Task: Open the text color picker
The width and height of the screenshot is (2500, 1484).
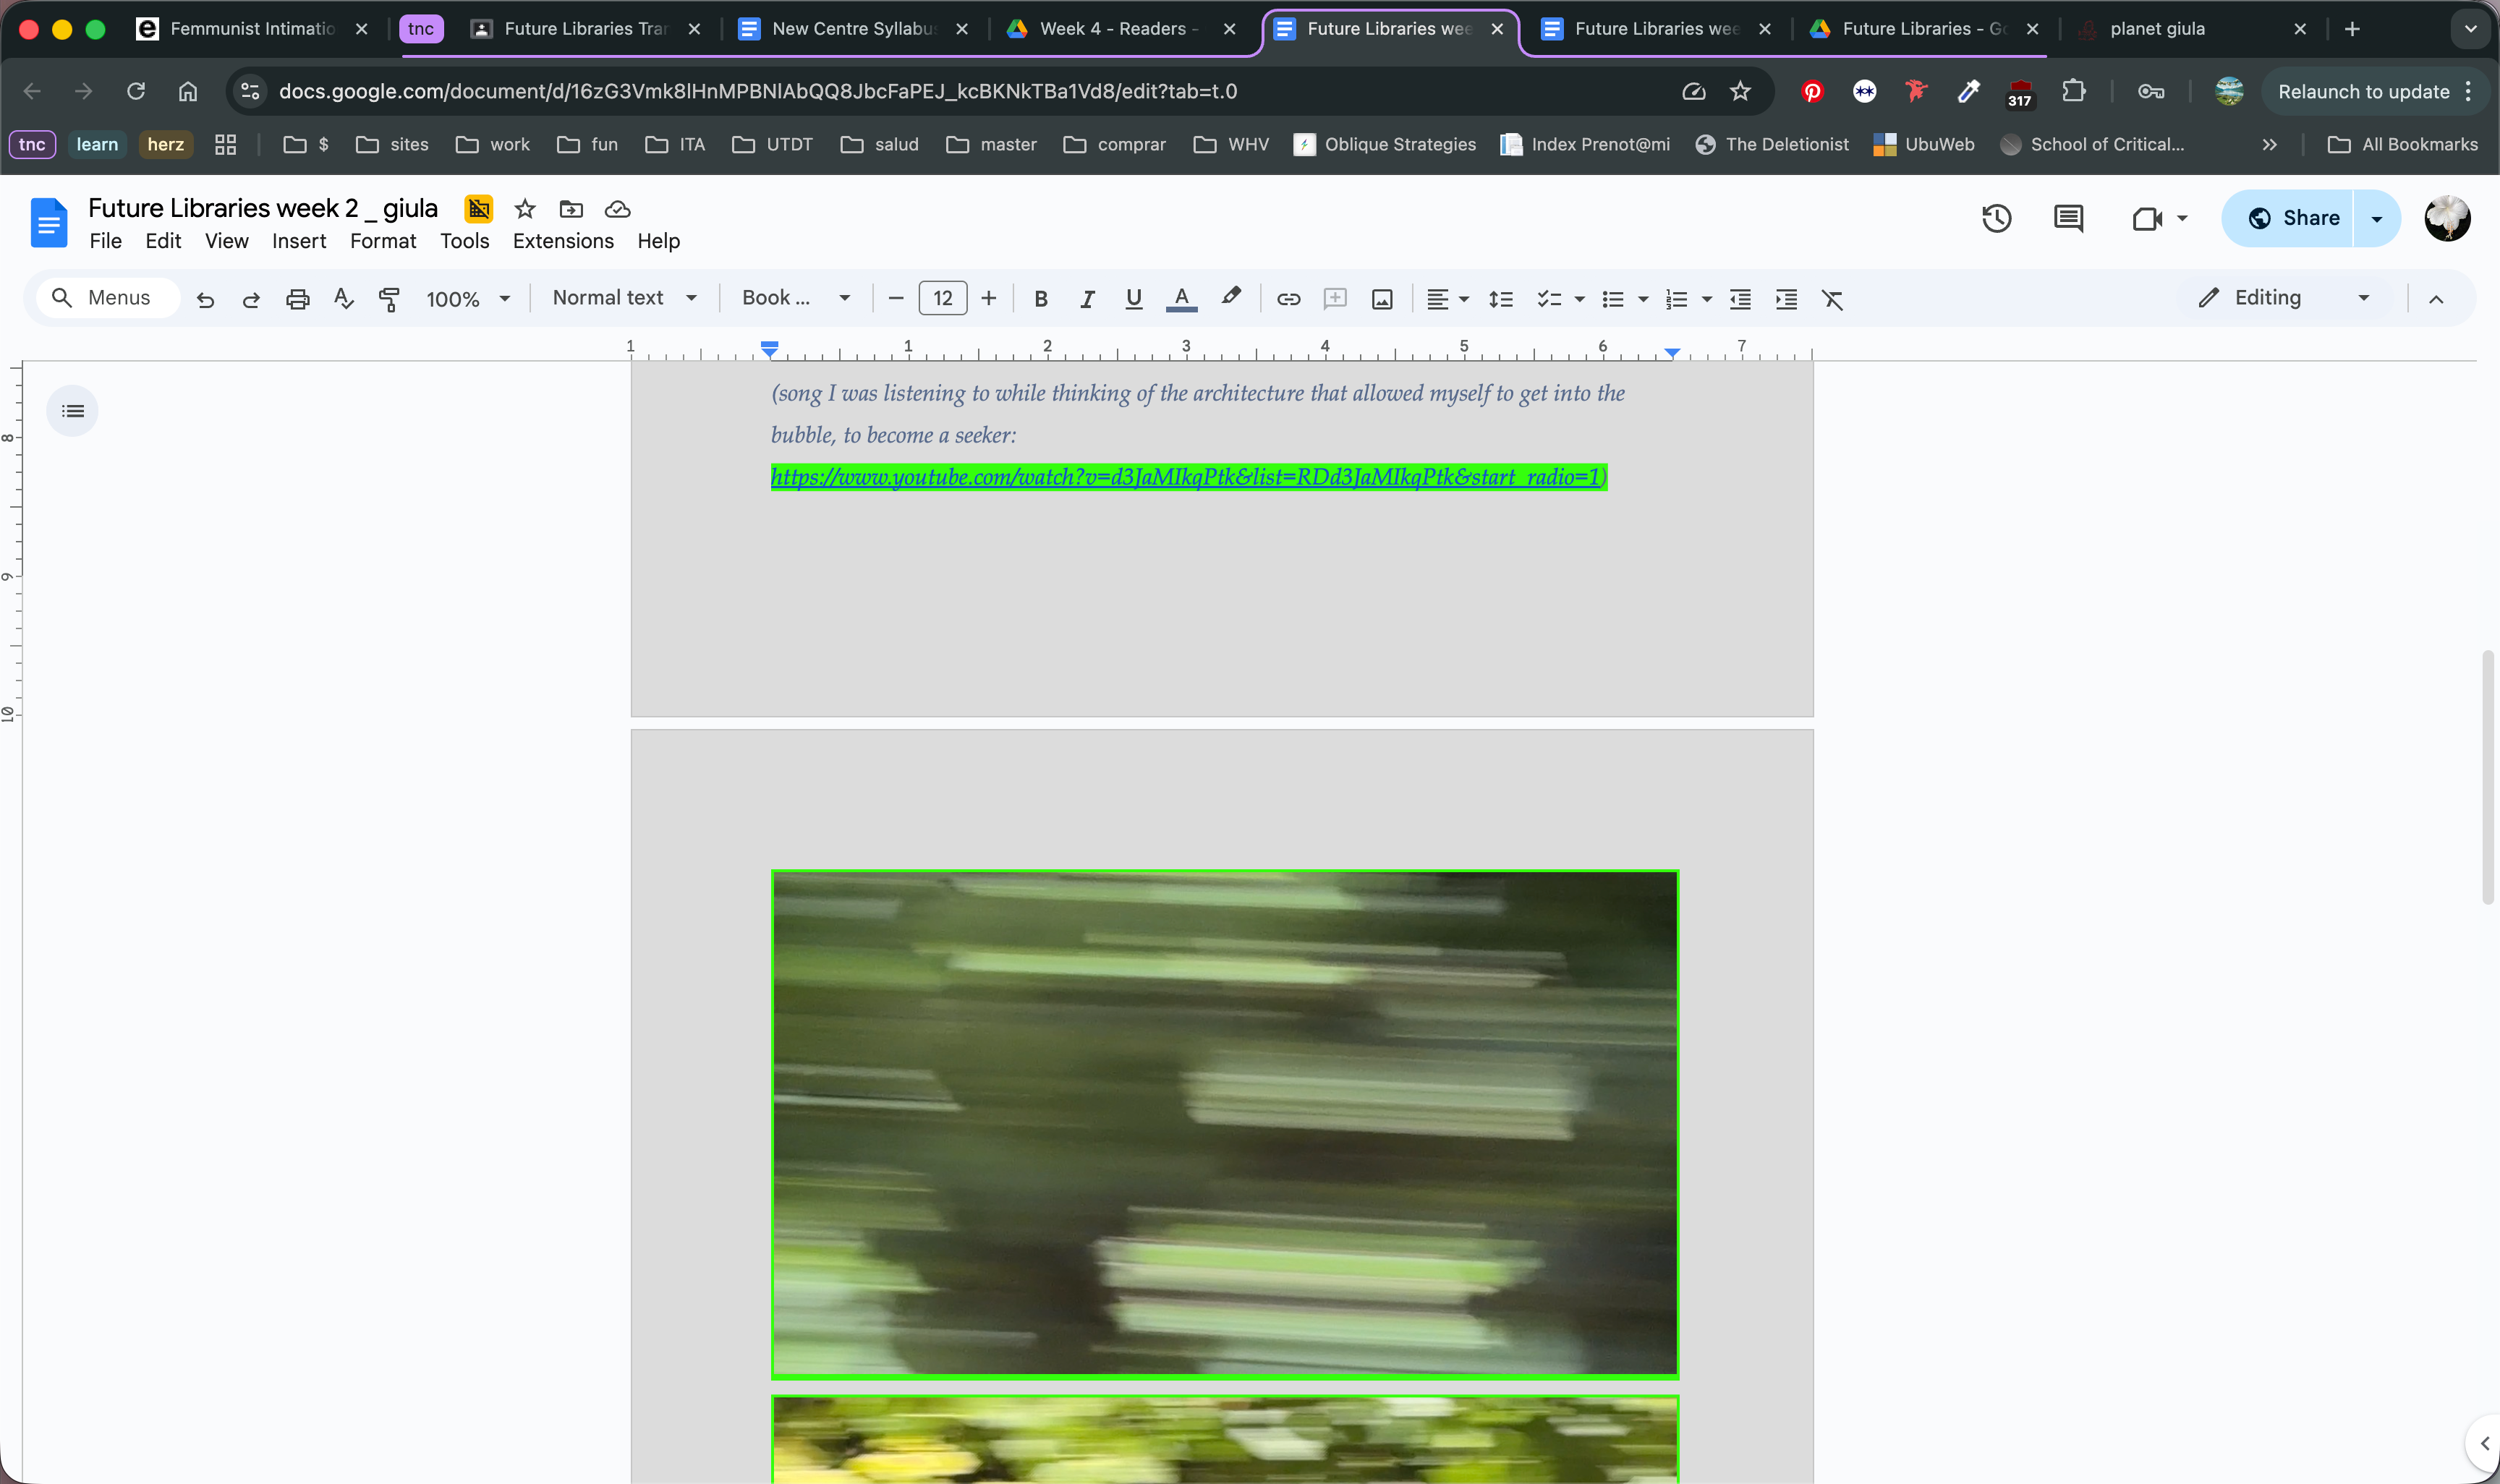Action: tap(1181, 298)
